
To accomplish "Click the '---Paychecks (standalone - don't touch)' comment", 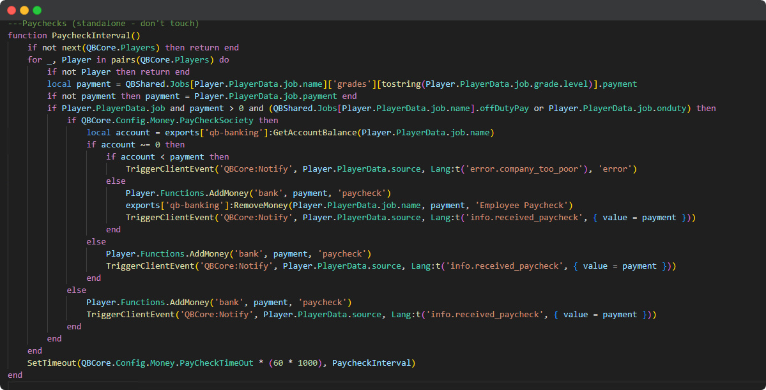I will point(103,24).
